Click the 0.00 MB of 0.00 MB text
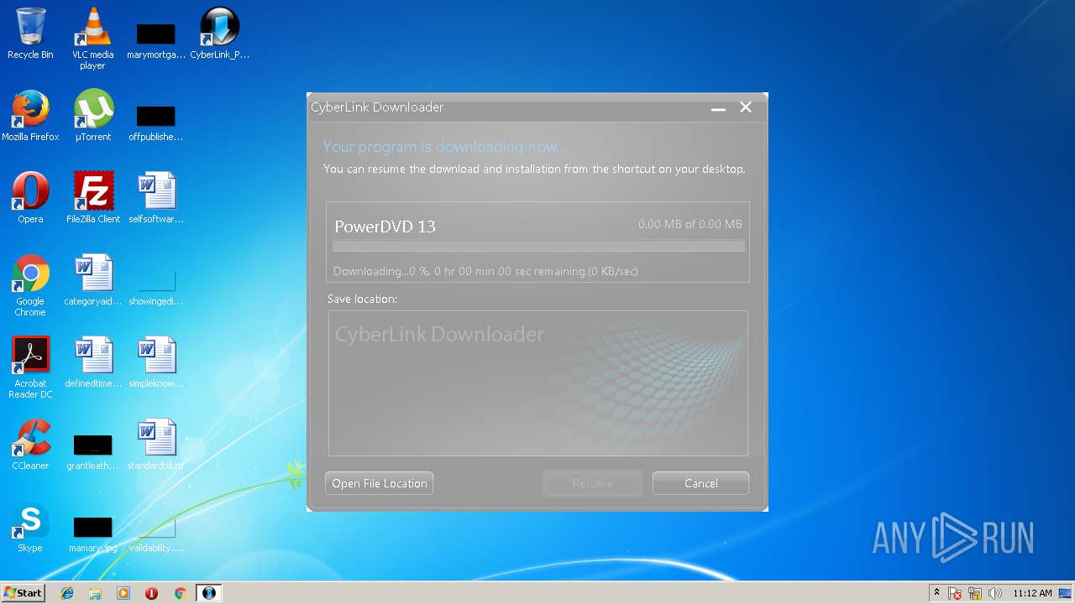The width and height of the screenshot is (1075, 604). pyautogui.click(x=690, y=224)
